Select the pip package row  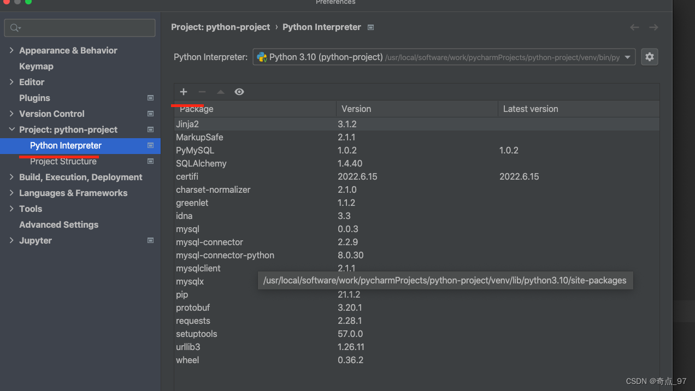(417, 294)
